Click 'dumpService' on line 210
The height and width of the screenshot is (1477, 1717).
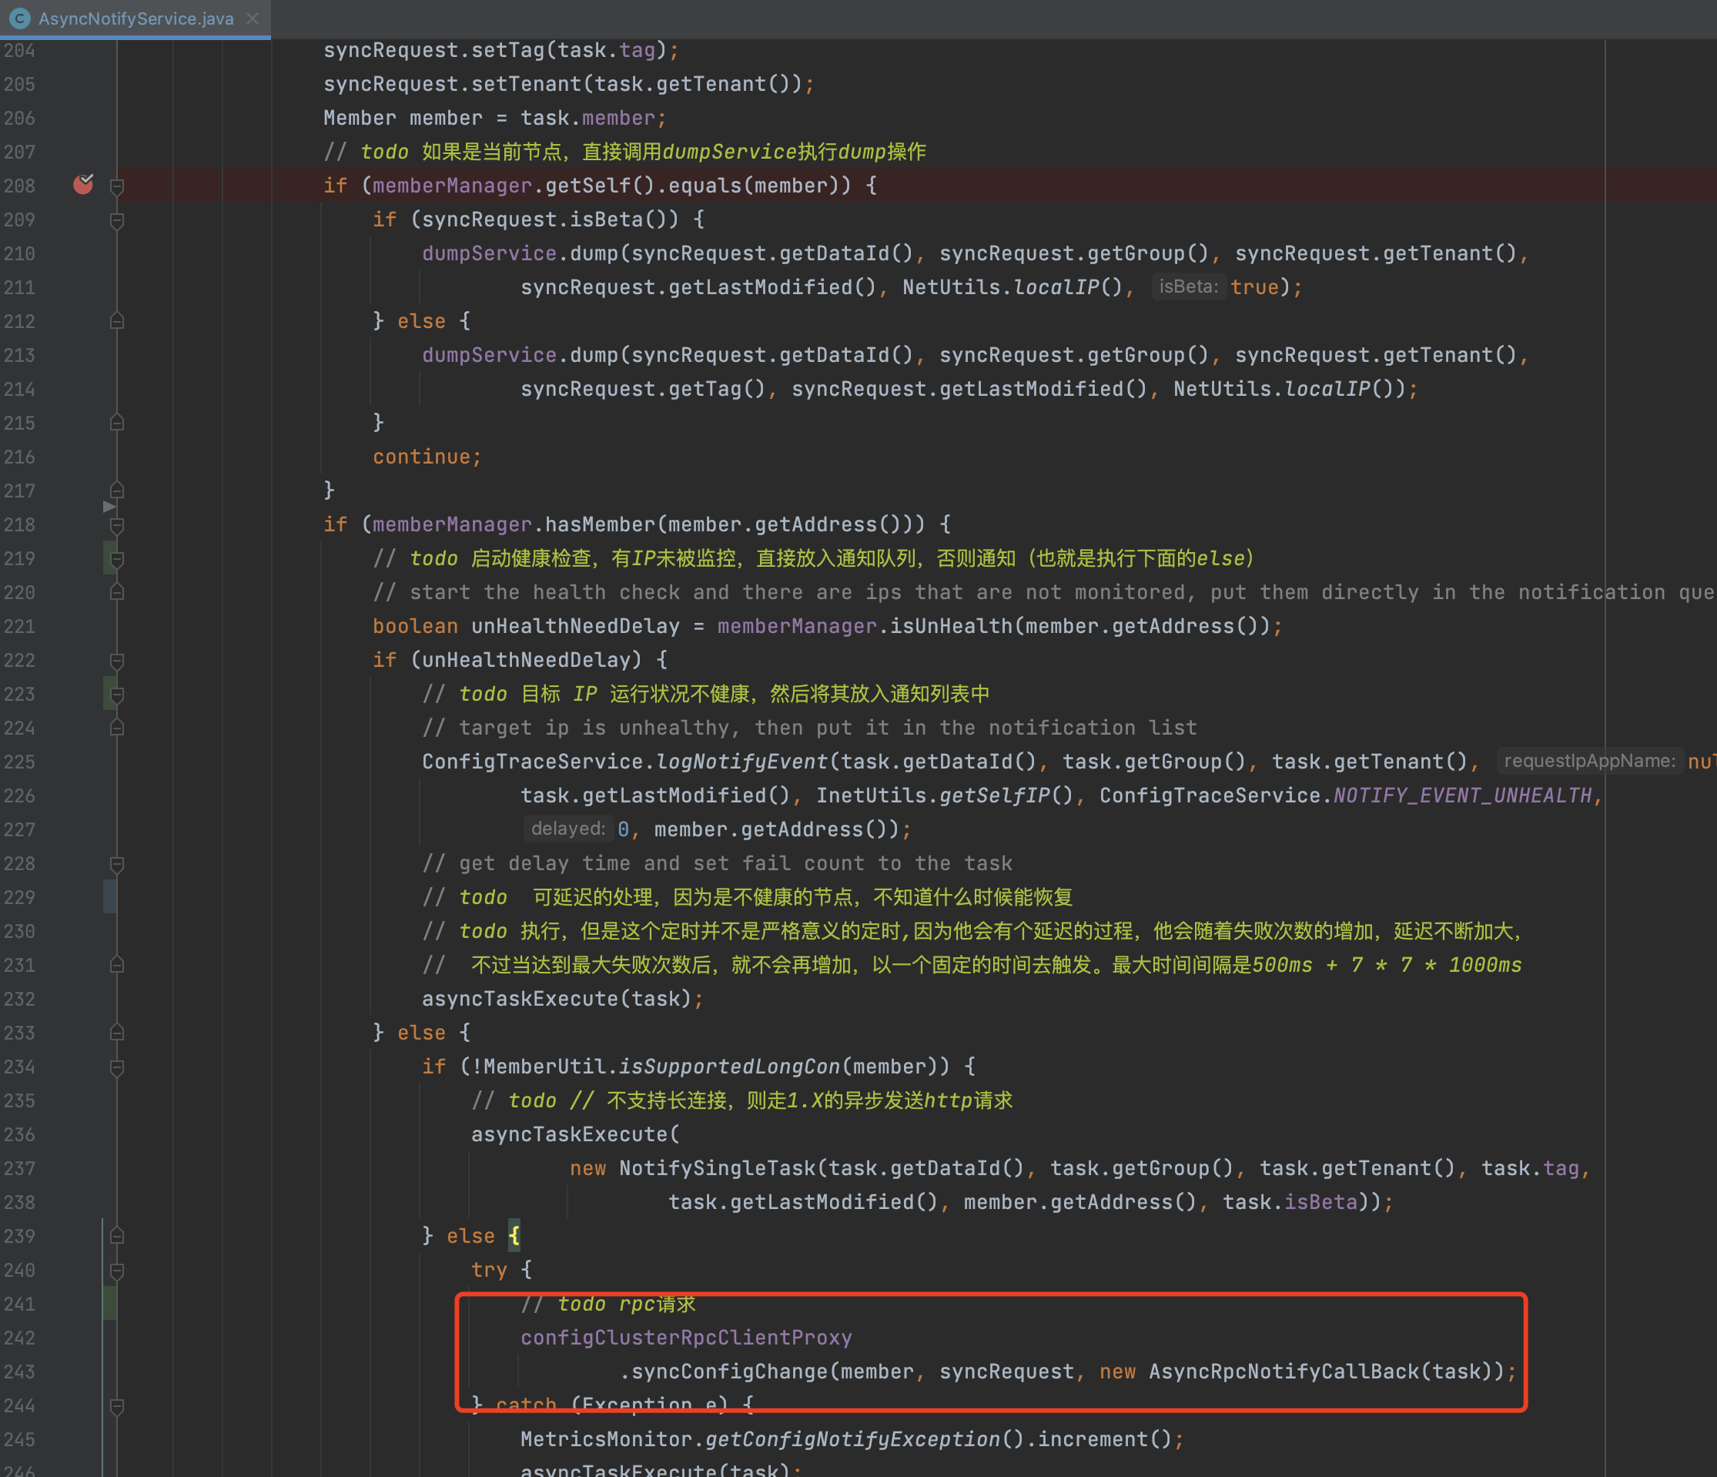tap(489, 253)
